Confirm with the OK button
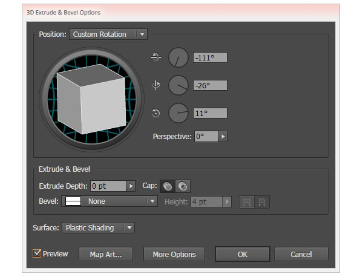 242,255
